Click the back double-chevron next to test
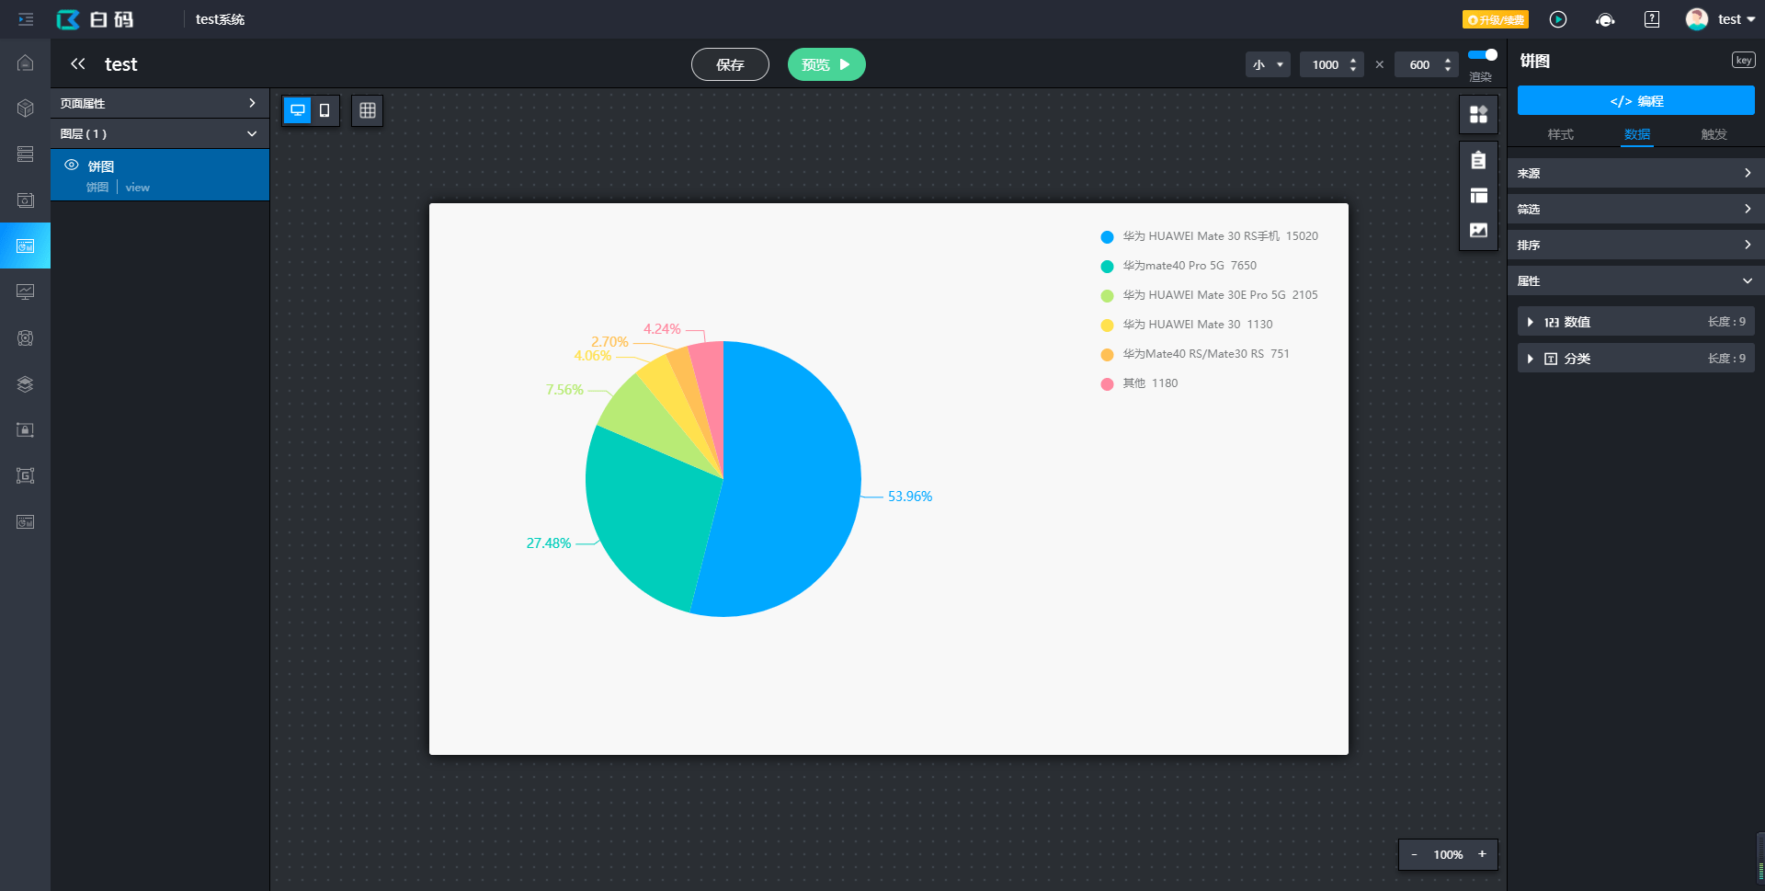Screen dimensions: 1765x891 (x=78, y=63)
